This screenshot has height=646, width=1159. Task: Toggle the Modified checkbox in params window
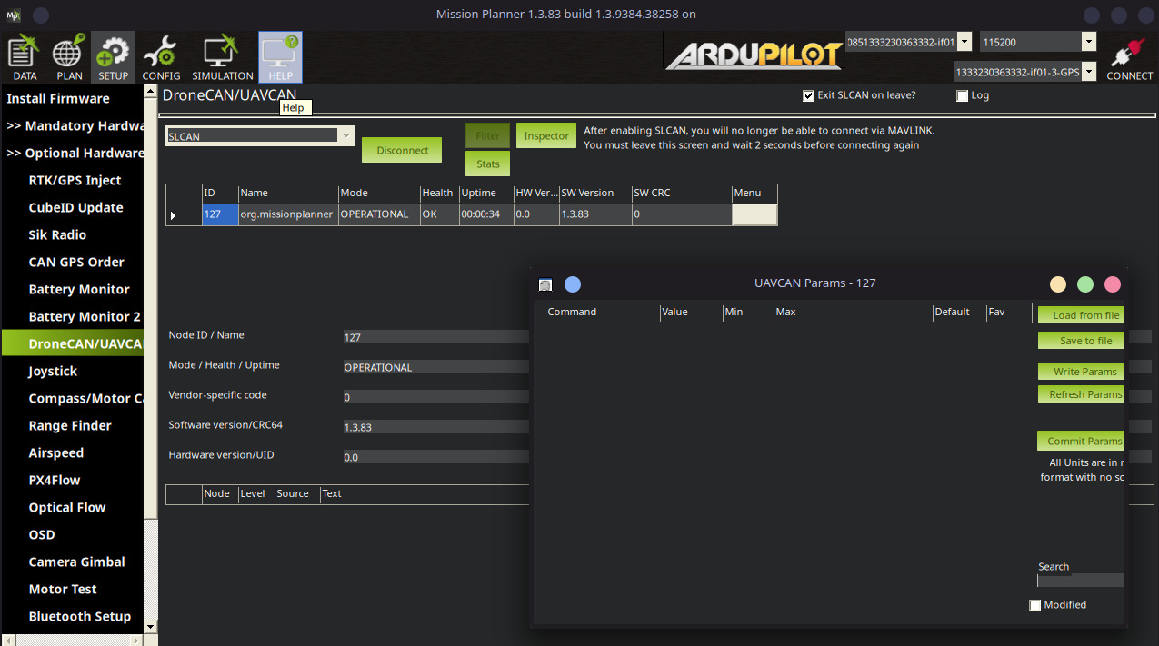[1034, 605]
